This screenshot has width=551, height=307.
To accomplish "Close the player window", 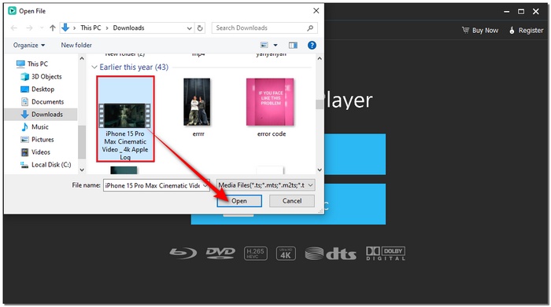I will (x=536, y=12).
